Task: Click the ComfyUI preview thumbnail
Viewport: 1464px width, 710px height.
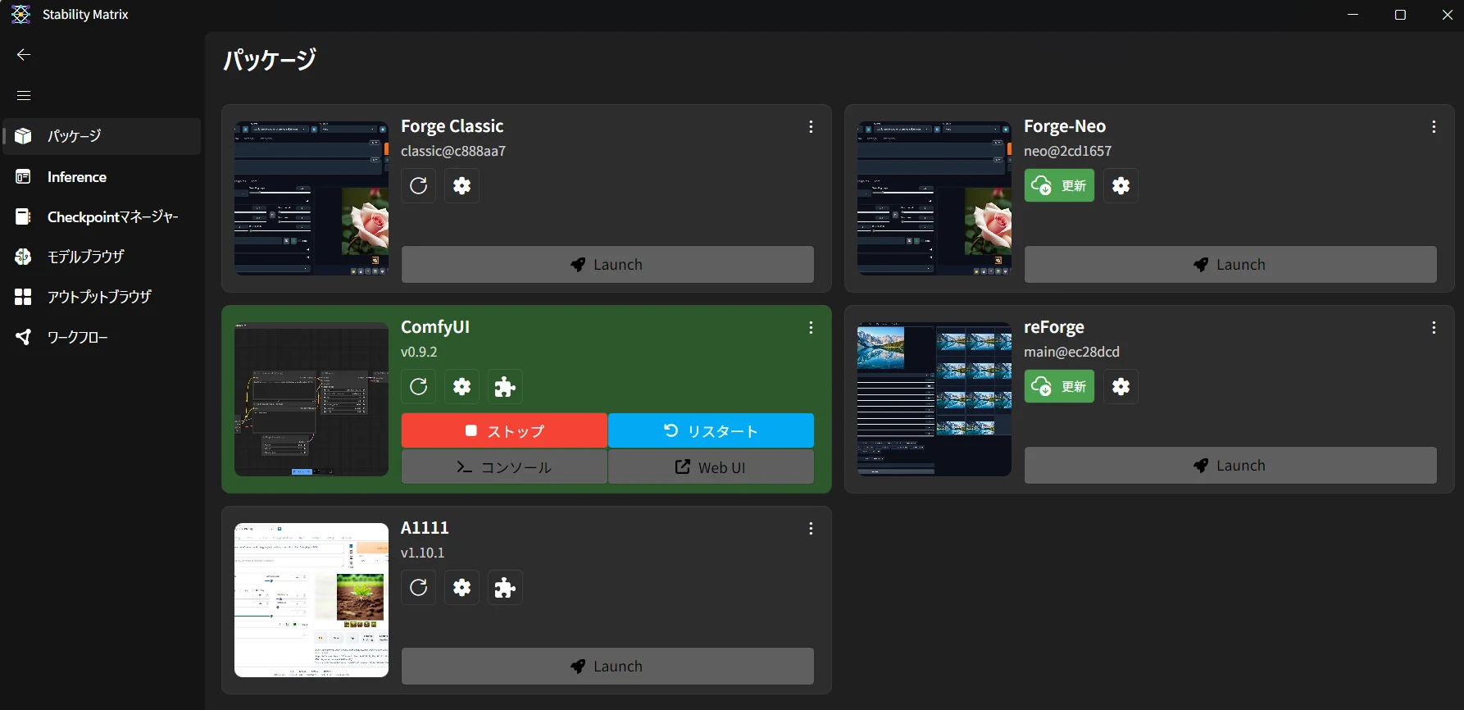Action: 311,399
